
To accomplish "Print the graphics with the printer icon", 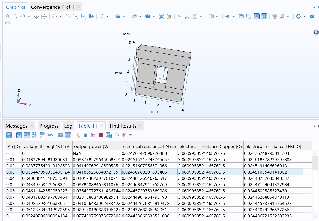I will tap(7, 23).
